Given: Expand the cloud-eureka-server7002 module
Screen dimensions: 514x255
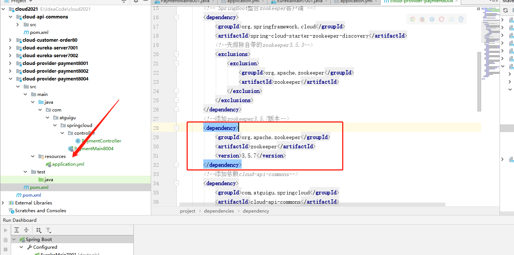Looking at the screenshot, I should [10, 56].
